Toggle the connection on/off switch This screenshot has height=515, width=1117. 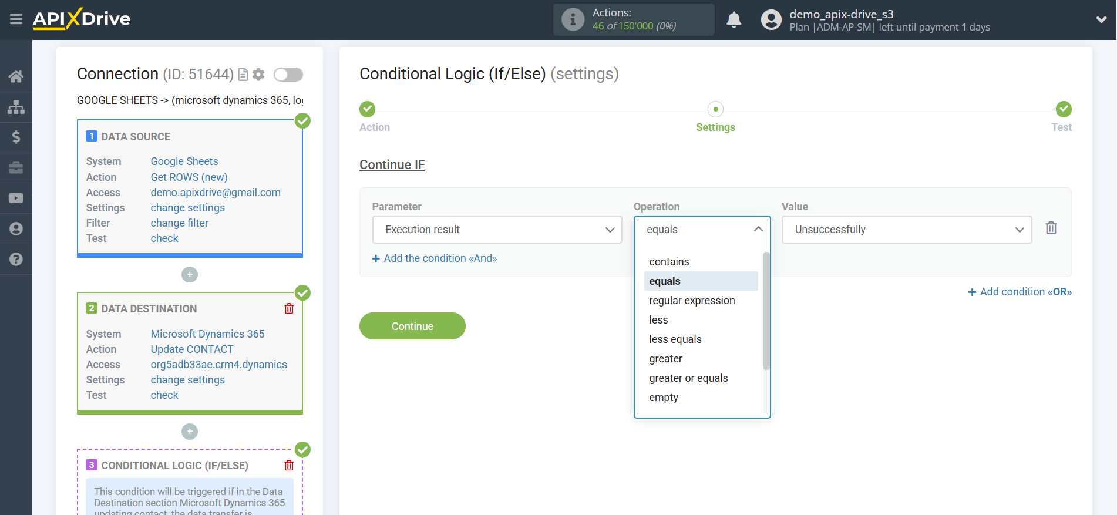(288, 75)
